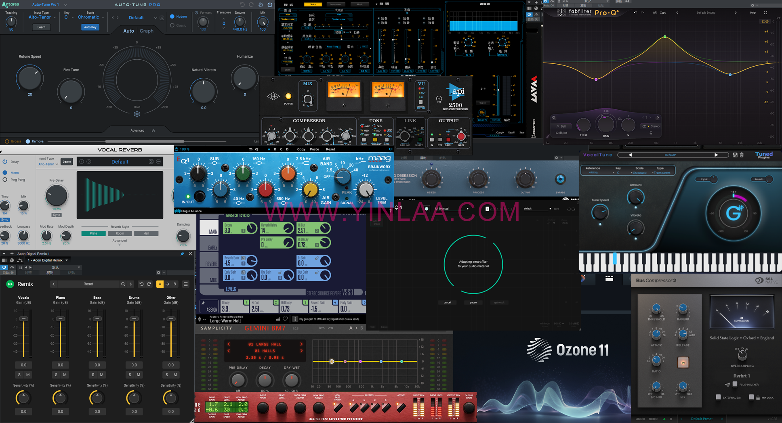Mute the Vocals channel in Remix

point(28,375)
